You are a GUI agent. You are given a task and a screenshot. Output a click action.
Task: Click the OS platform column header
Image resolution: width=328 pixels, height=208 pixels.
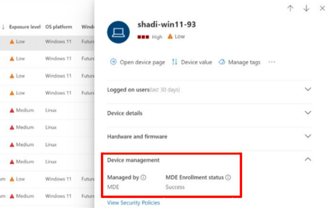[59, 27]
